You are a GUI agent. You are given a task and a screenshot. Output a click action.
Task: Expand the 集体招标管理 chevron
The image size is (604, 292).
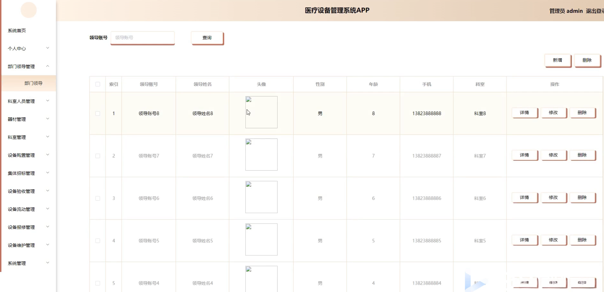click(47, 172)
